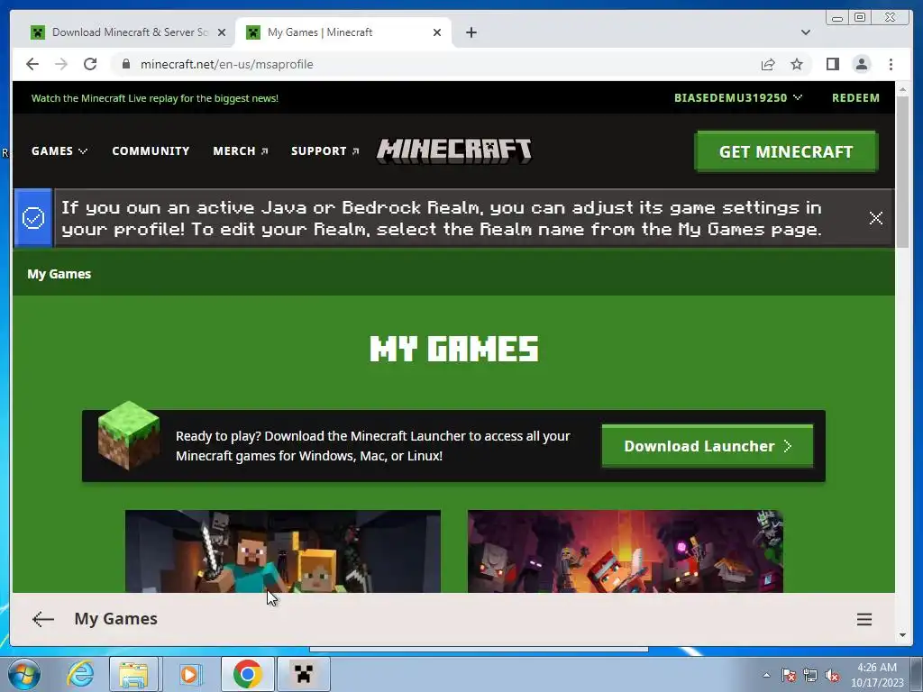Screen dimensions: 923x692
Task: Show hidden tray icons arrow
Action: (x=766, y=675)
